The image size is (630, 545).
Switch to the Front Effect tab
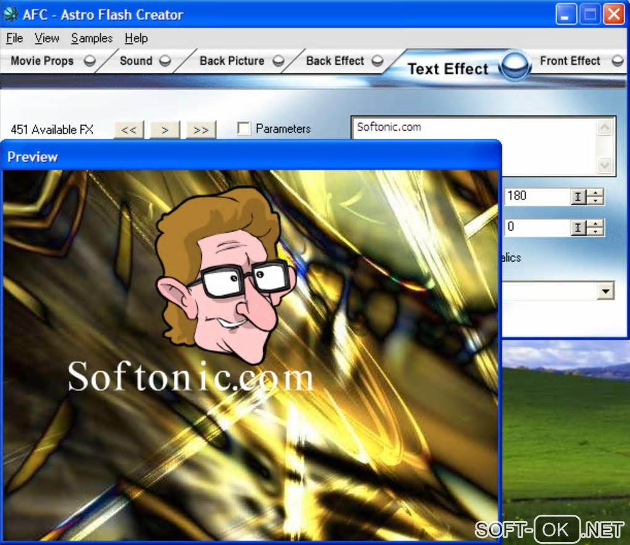[x=569, y=60]
